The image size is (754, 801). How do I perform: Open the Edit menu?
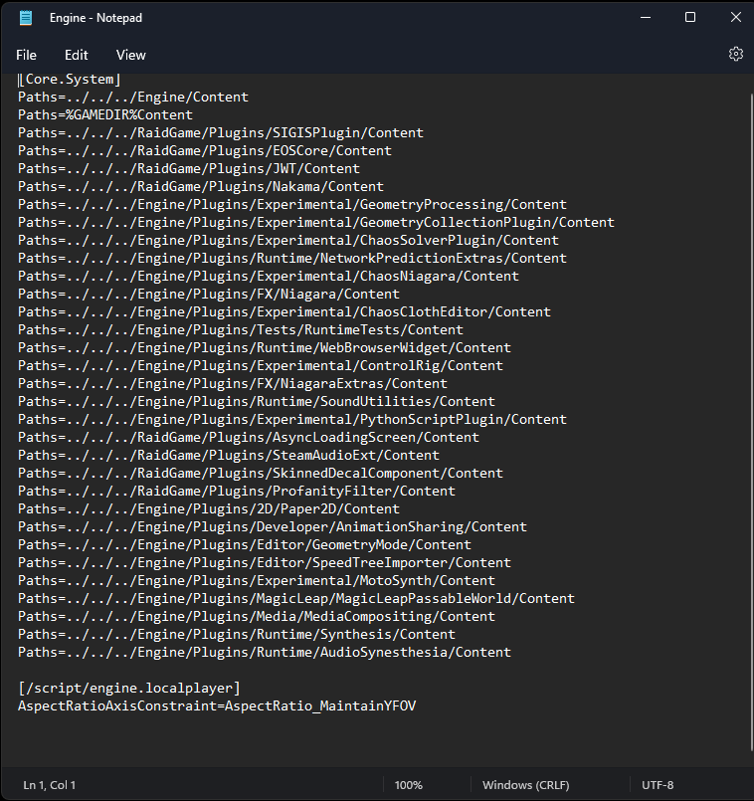click(x=77, y=55)
